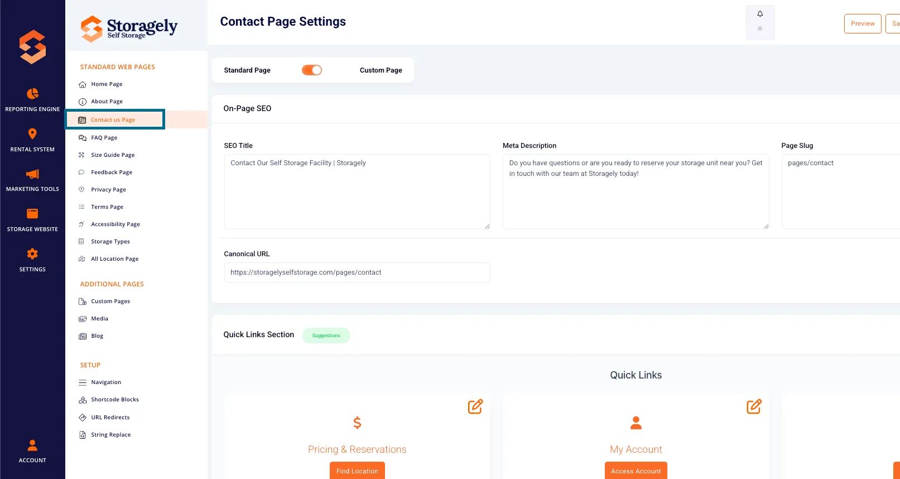Open Custom Pages section
Viewport: 900px width, 479px height.
[x=110, y=301]
